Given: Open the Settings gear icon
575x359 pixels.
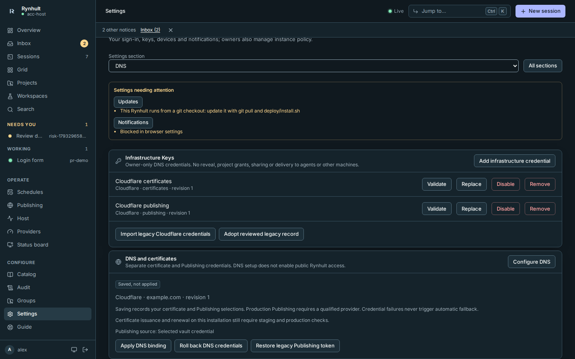Looking at the screenshot, I should pos(10,314).
